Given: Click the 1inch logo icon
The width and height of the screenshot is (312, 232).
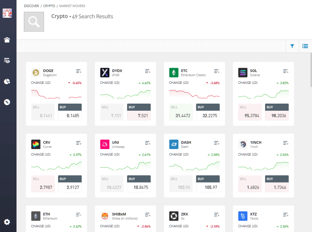Looking at the screenshot, I should [243, 145].
